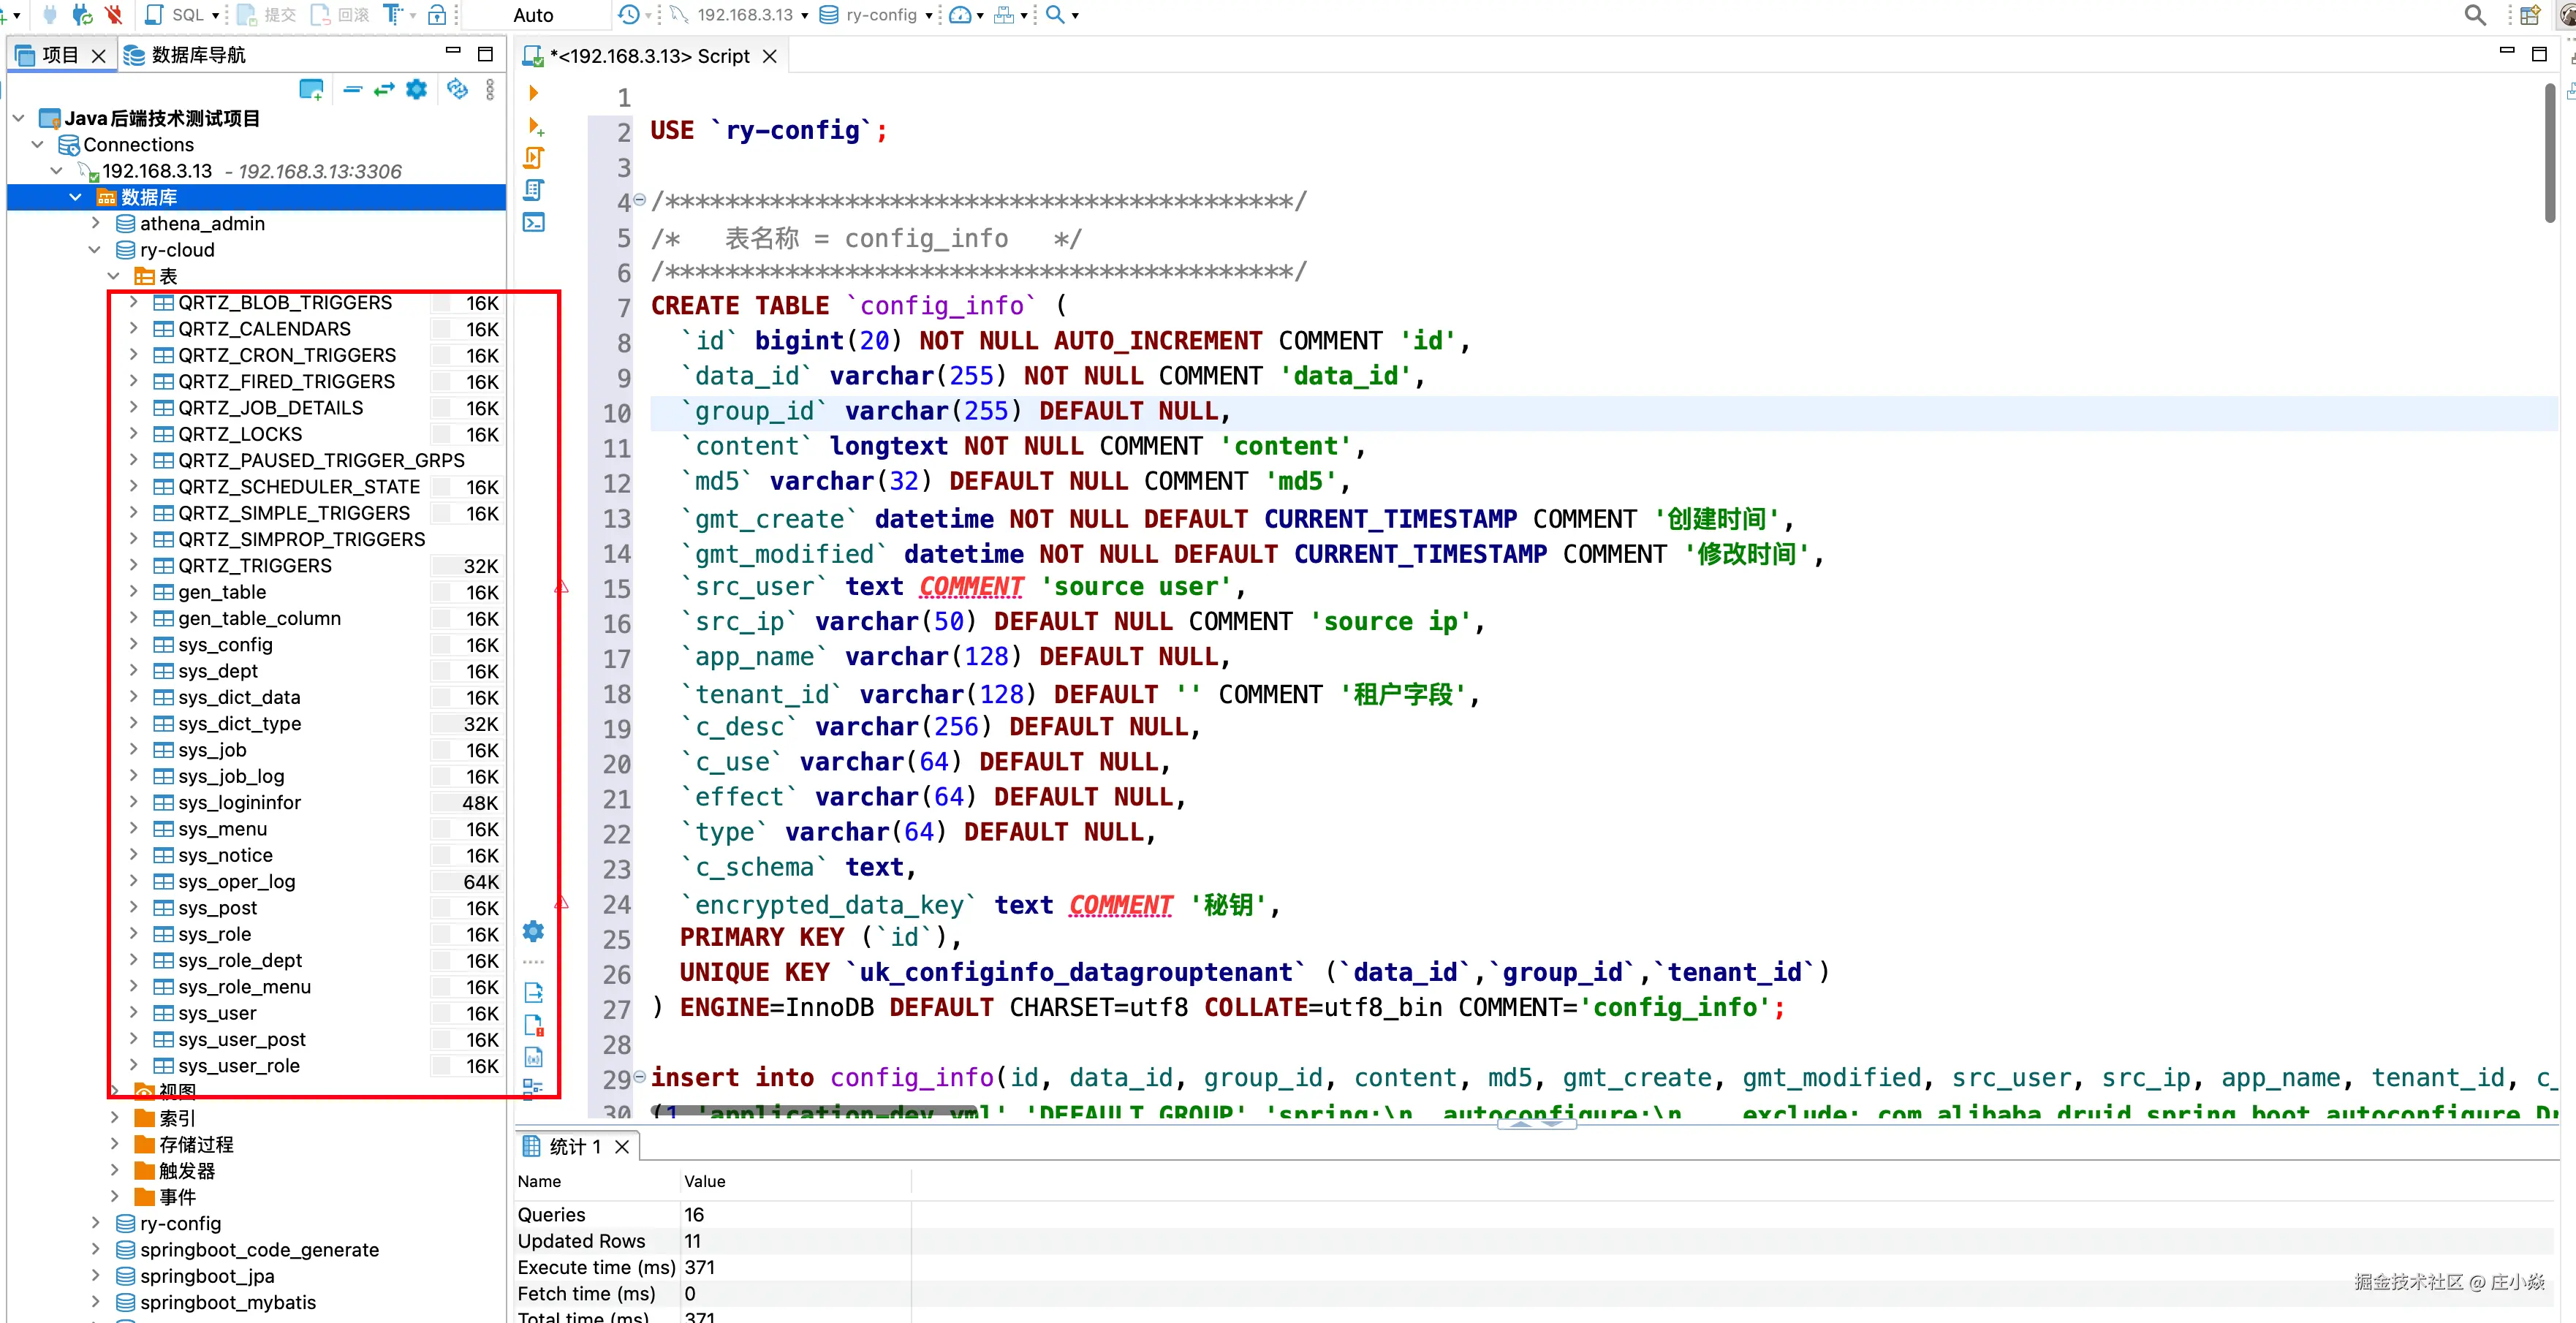This screenshot has height=1323, width=2576.
Task: Execute SQL in new tab icon
Action: pyautogui.click(x=536, y=126)
